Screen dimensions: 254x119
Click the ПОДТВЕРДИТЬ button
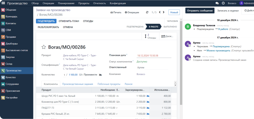point(46,21)
